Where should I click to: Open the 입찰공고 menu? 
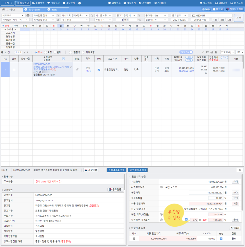tap(23, 3)
